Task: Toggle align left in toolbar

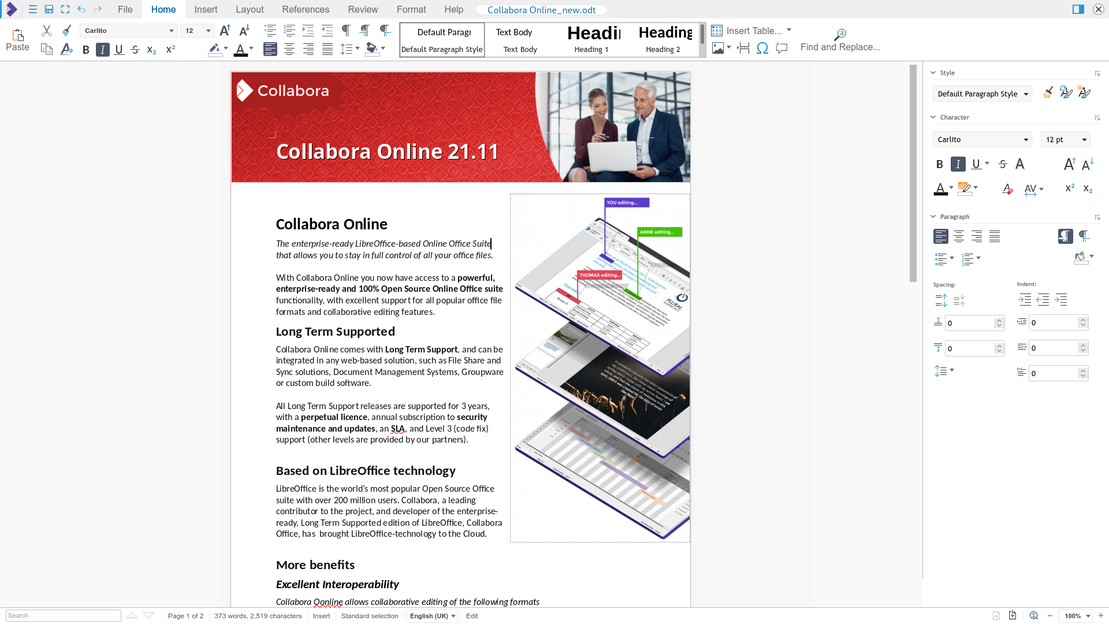Action: 270,50
